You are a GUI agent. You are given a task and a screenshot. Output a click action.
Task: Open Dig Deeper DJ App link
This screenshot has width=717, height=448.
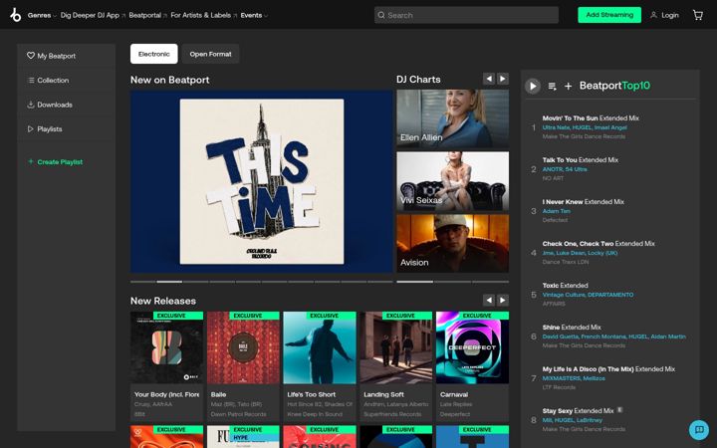[93, 15]
